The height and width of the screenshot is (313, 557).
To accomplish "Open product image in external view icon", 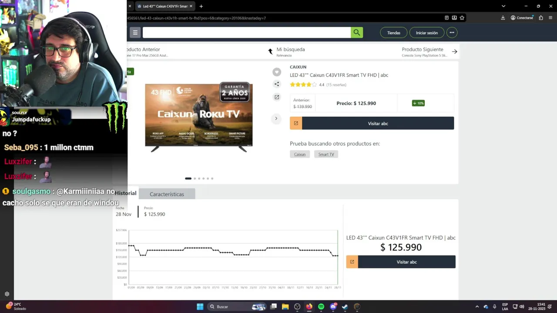I will (277, 97).
